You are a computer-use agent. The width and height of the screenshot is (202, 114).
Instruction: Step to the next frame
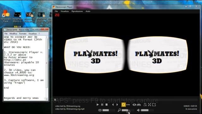[117, 104]
